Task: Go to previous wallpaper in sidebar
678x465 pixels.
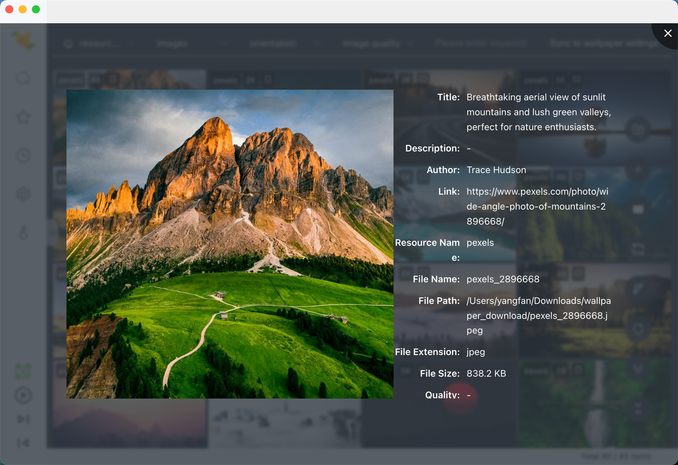Action: [x=23, y=443]
